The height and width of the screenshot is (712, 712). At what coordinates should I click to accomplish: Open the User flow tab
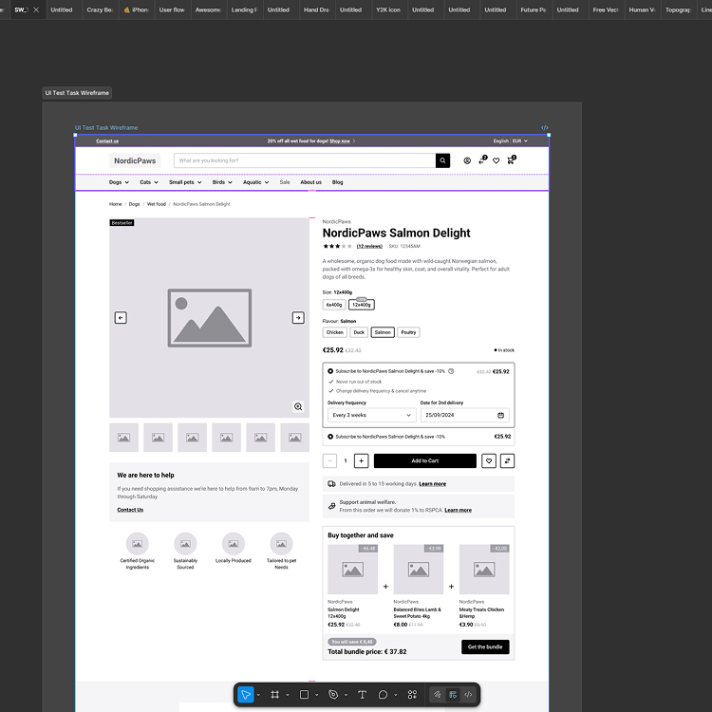tap(172, 9)
